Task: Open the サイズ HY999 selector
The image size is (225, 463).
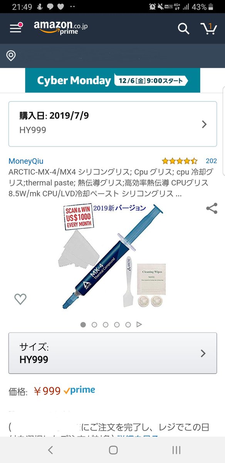Action: (112, 353)
